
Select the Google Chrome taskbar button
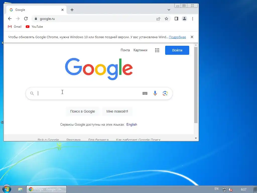46,189
